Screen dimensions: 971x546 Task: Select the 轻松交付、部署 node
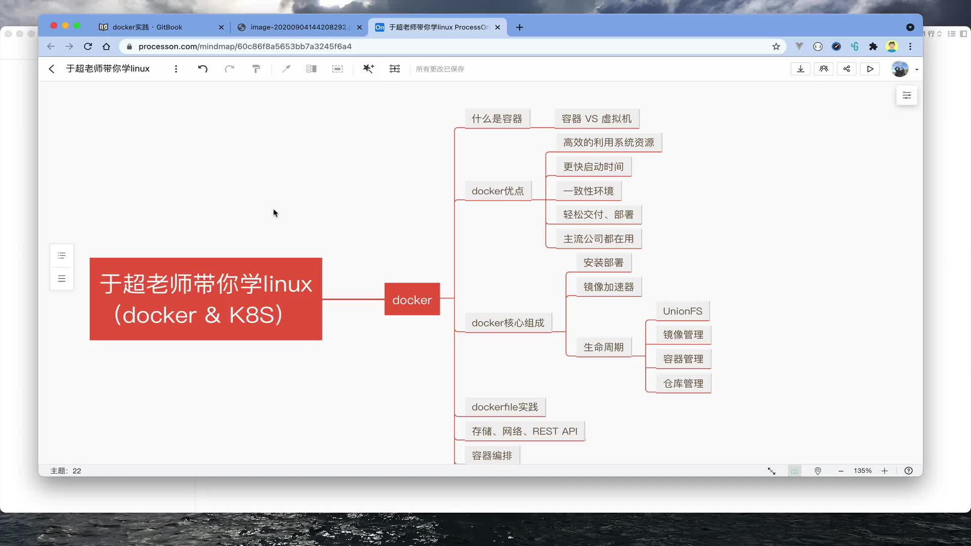point(599,215)
